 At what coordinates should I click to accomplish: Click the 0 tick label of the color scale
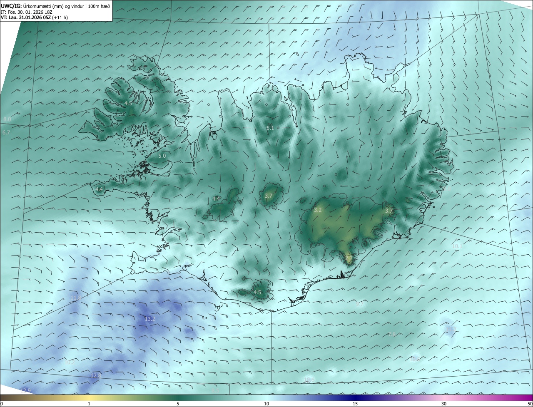coord(2,404)
